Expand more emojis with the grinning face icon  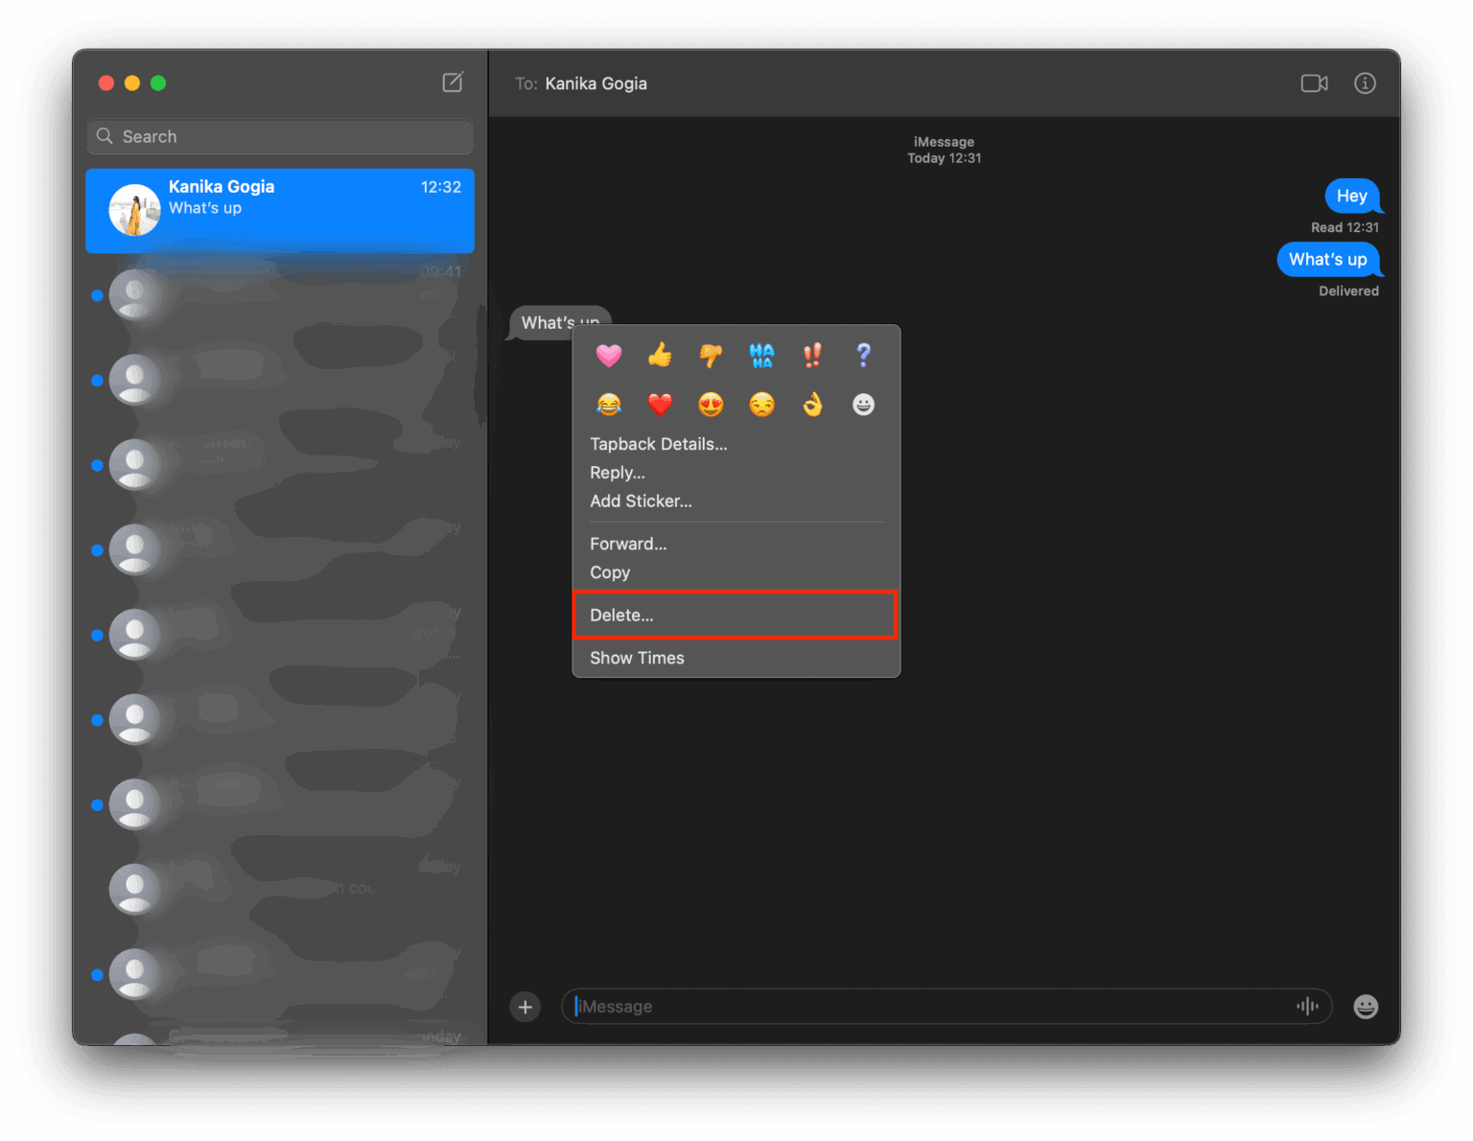tap(862, 405)
